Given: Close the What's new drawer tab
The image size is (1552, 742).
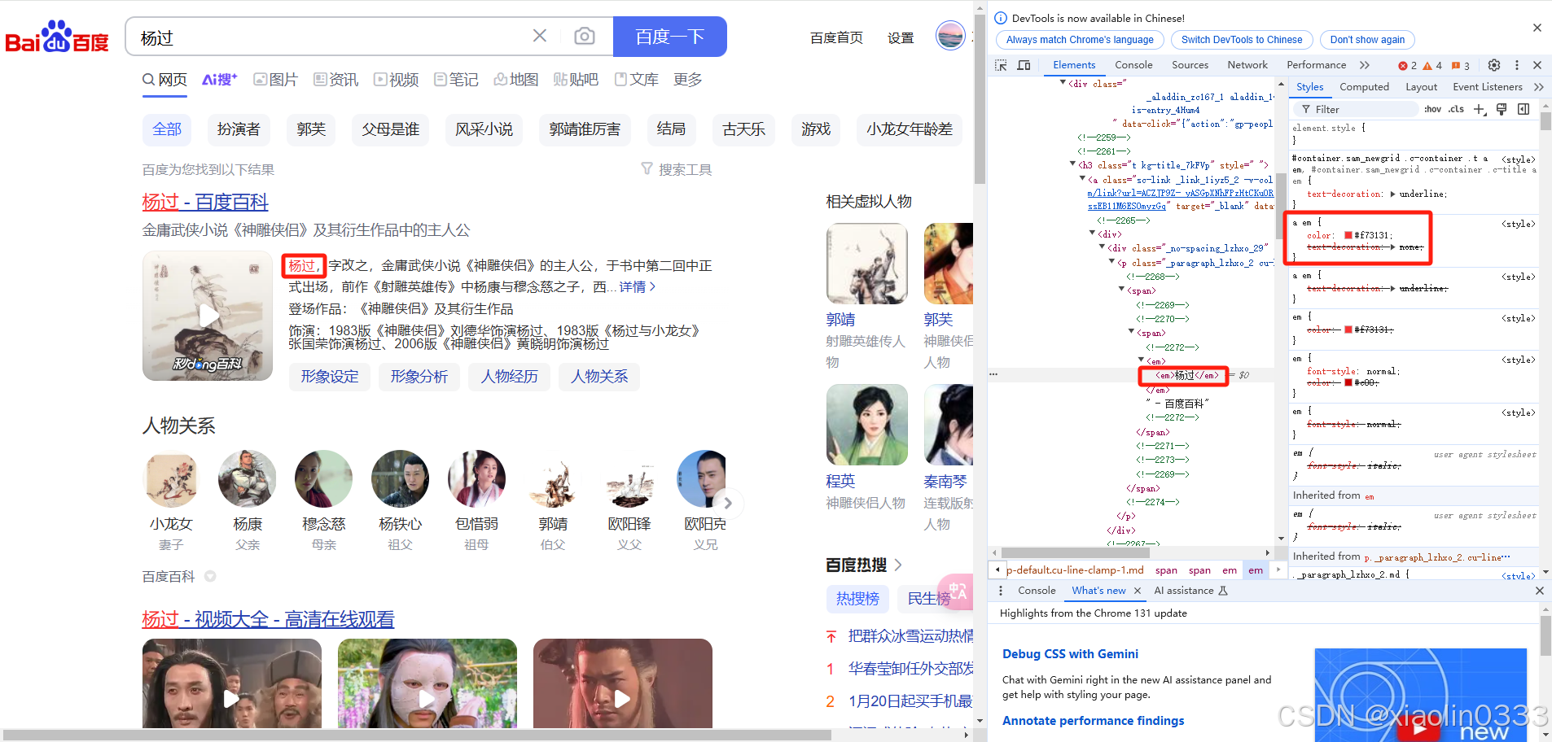Looking at the screenshot, I should coord(1138,591).
